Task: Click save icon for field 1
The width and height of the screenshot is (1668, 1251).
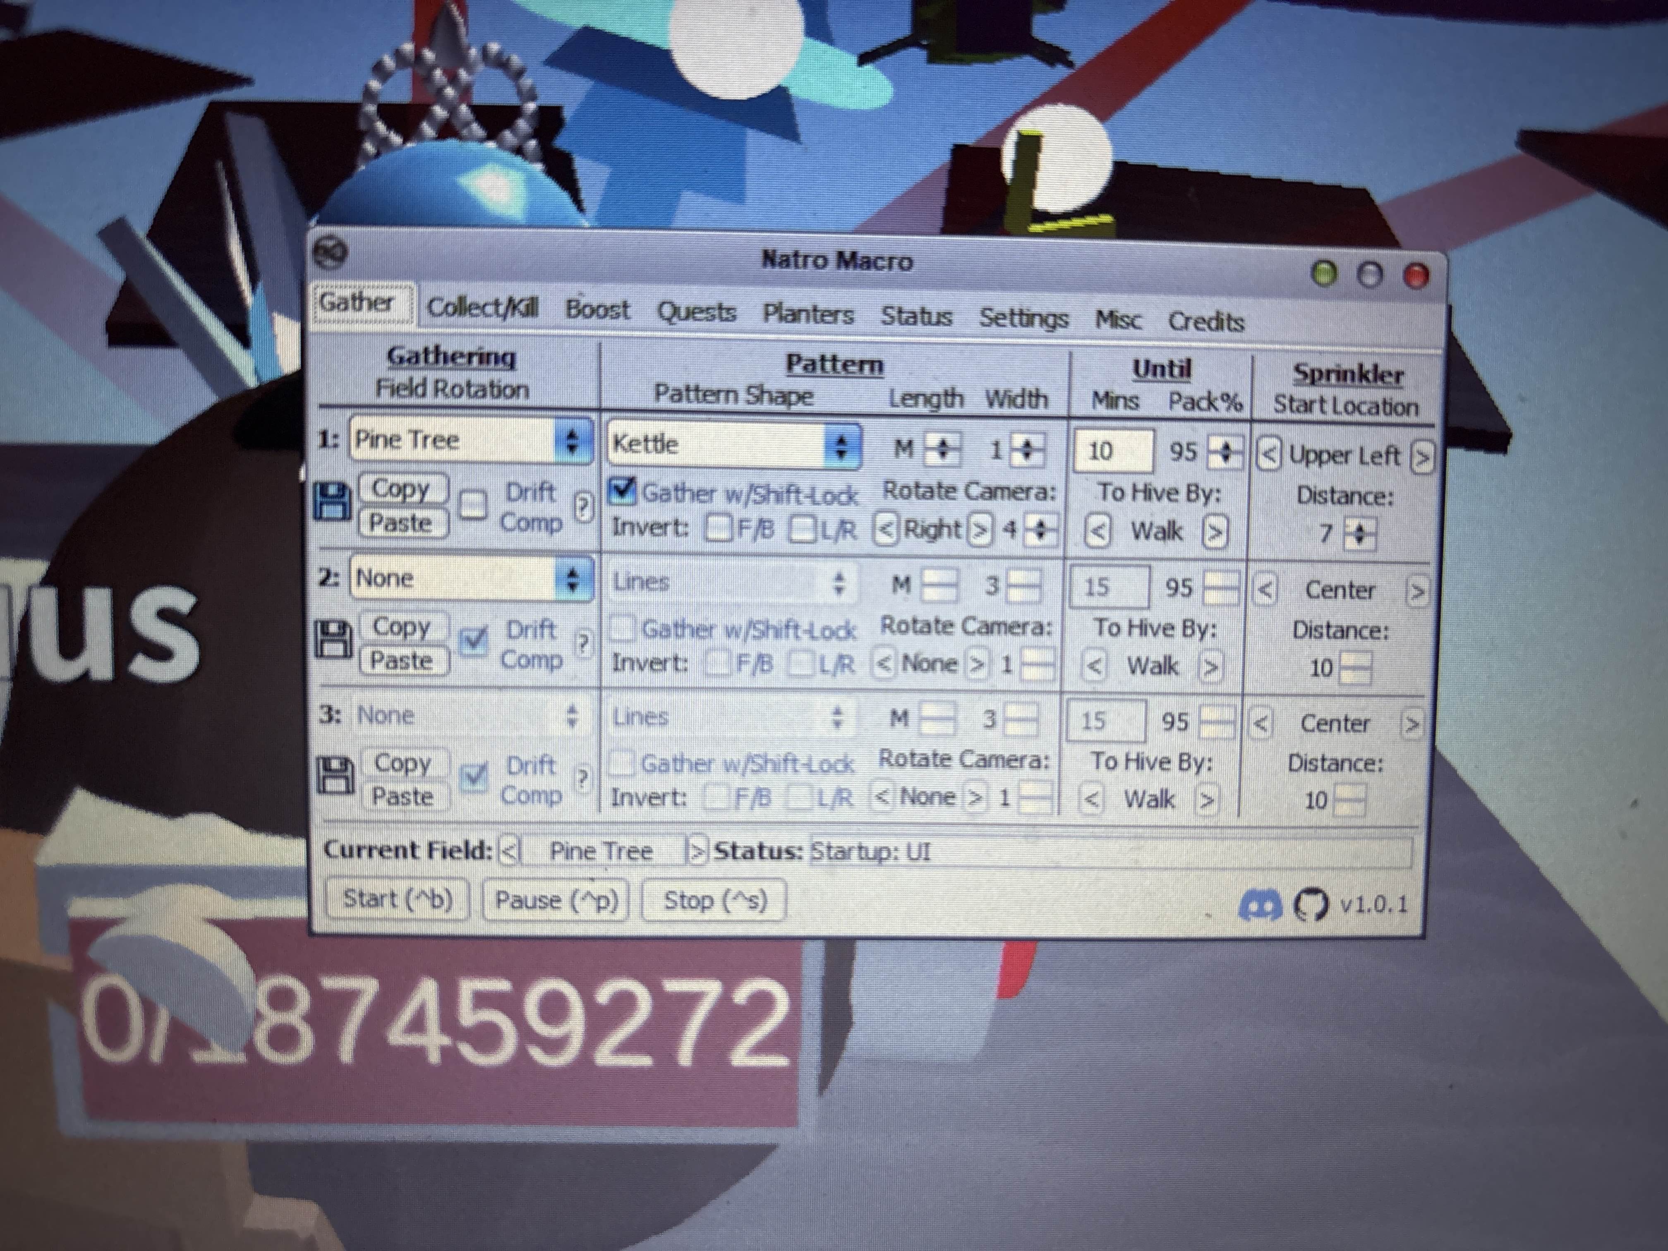Action: click(x=333, y=502)
